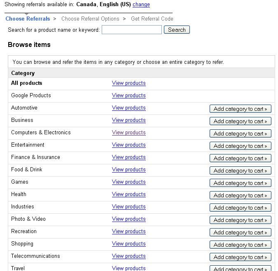
Task: Click the Category column header
Action: (x=23, y=73)
